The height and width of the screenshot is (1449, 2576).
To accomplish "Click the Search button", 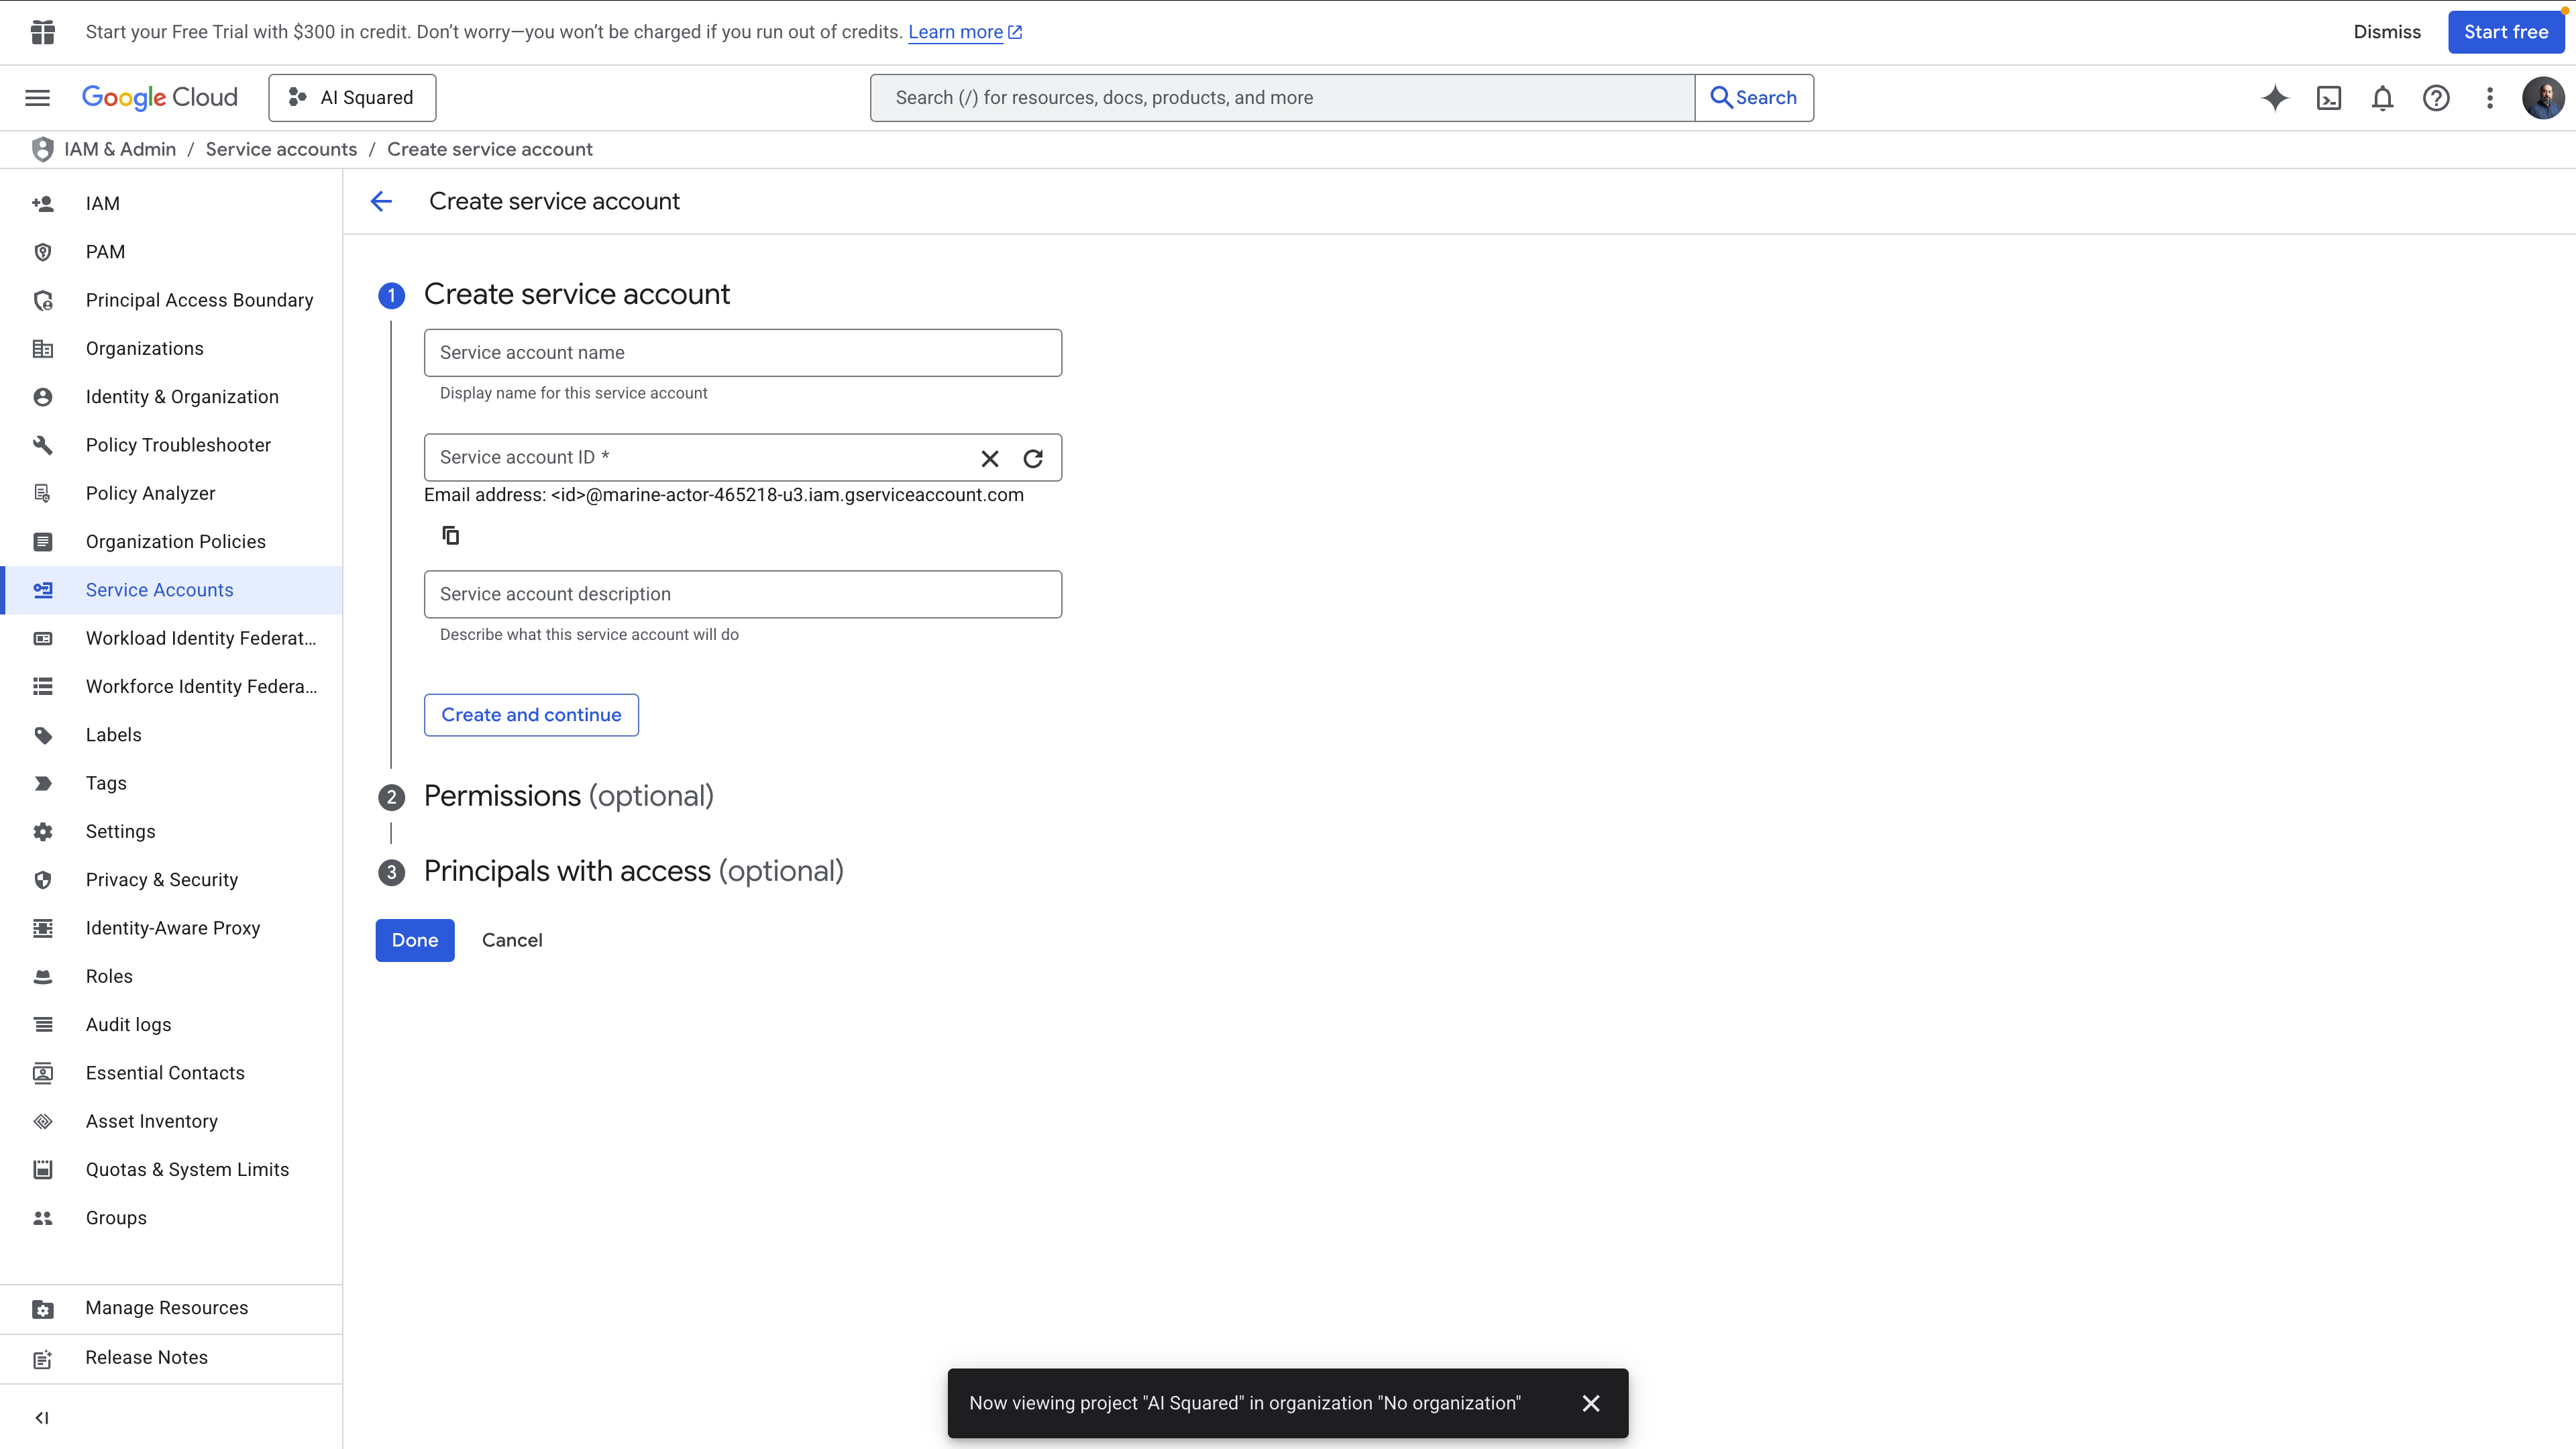I will point(1754,97).
